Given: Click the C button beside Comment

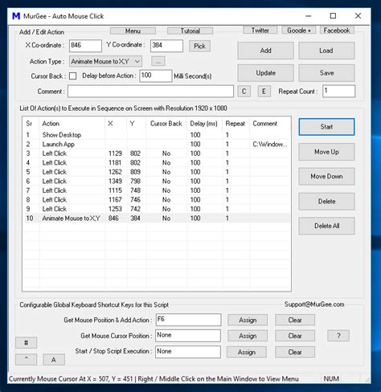Looking at the screenshot, I should click(x=244, y=92).
